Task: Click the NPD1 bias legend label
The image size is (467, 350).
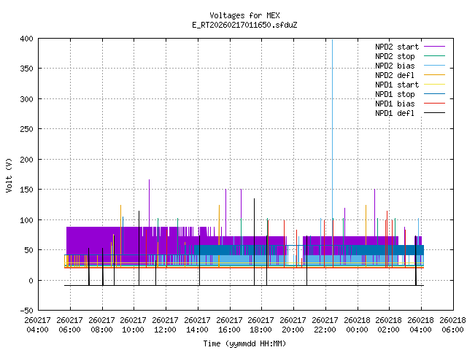Action: pos(395,104)
